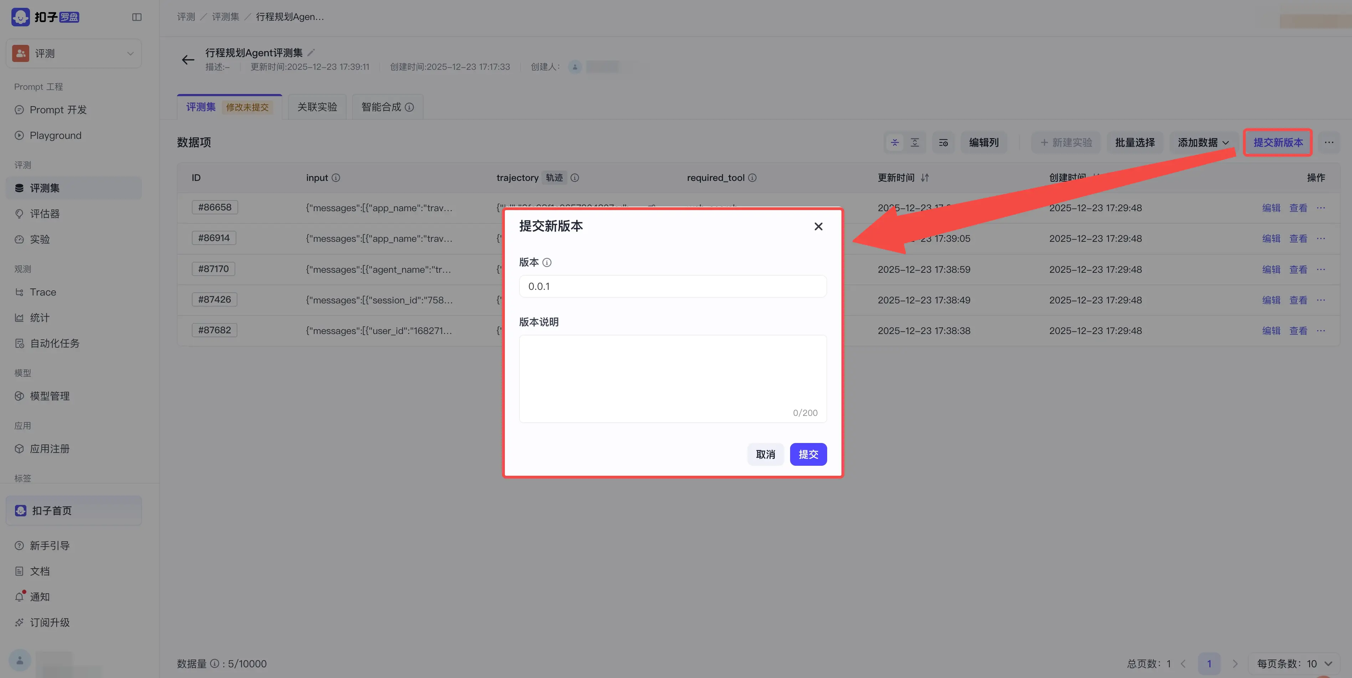Open 模型管理 in the sidebar
This screenshot has width=1352, height=678.
point(73,396)
